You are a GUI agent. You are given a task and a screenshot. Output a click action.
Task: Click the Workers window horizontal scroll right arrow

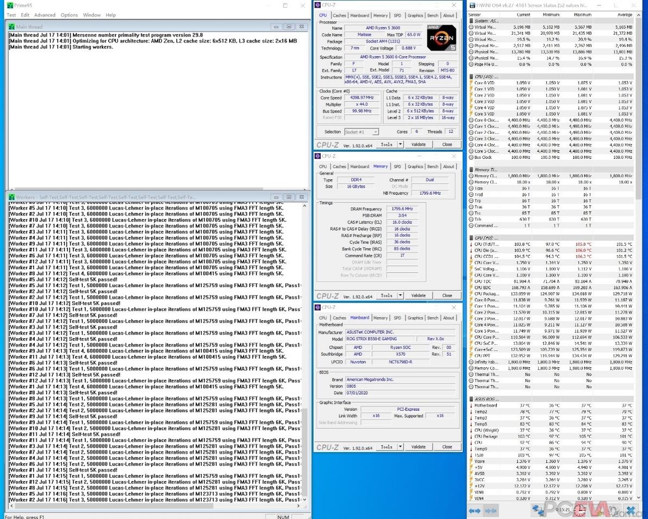pos(298,506)
